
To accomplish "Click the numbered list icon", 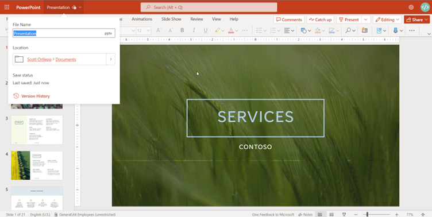I will coord(273,30).
